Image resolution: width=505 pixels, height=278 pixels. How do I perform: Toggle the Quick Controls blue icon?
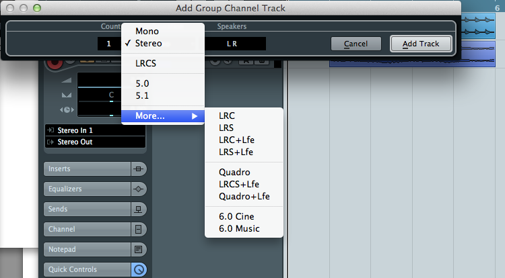coord(139,270)
